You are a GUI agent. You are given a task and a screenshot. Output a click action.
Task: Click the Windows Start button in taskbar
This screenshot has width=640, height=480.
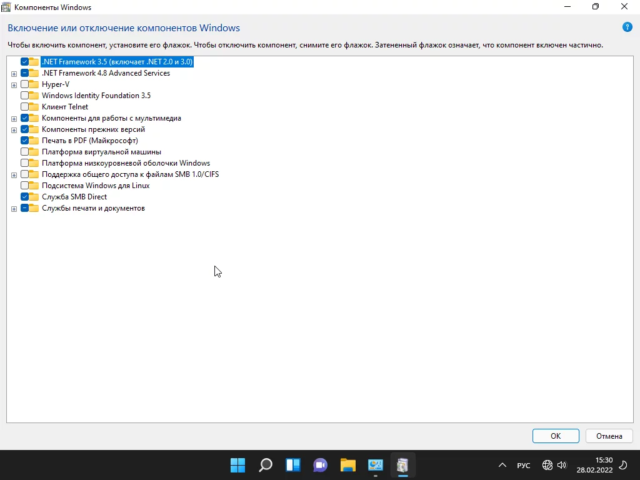click(x=237, y=465)
